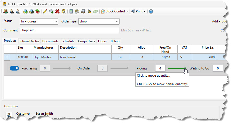Click the add comment bubble icon
The image size is (234, 126).
pos(51,11)
